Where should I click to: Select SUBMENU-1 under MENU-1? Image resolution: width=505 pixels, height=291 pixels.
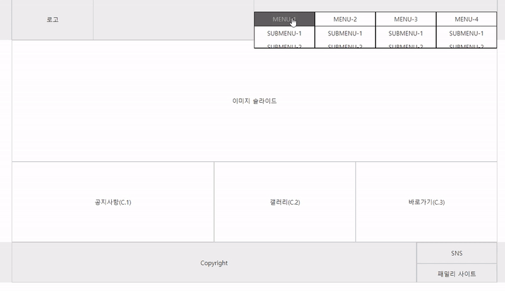coord(285,33)
